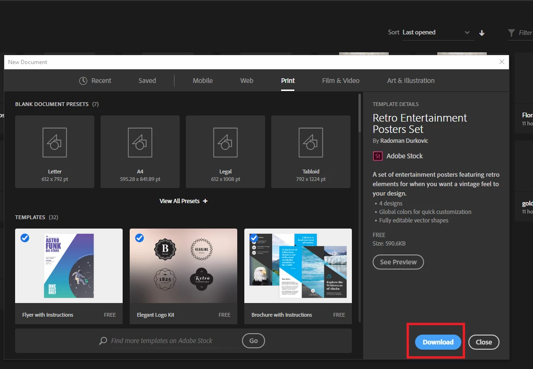Click the search magnifier icon
This screenshot has height=369, width=533.
(103, 341)
